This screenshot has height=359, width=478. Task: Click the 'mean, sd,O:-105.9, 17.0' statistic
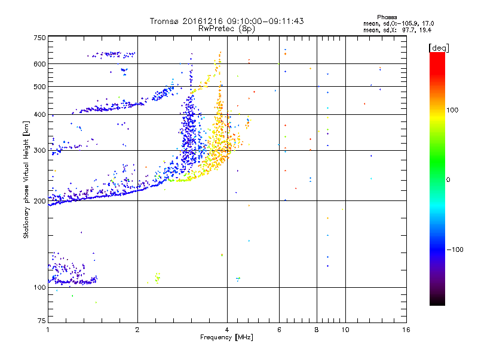point(399,23)
